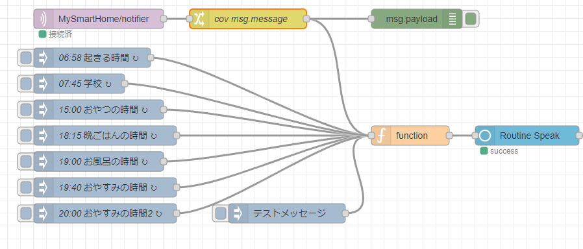Click the circle icon on the Routine Speak node
Image resolution: width=583 pixels, height=249 pixels.
click(x=485, y=136)
